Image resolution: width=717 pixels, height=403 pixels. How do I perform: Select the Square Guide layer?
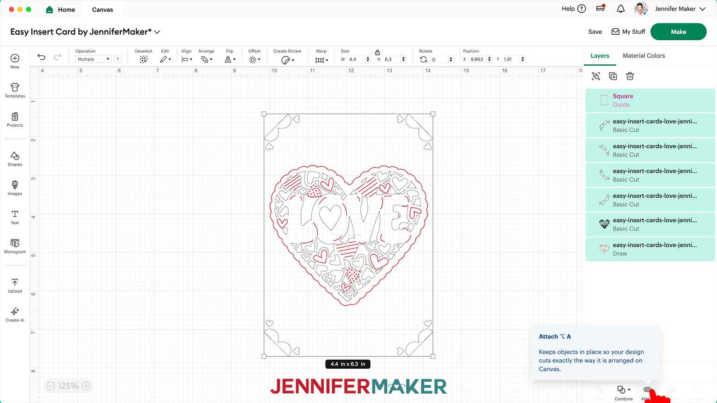click(650, 100)
